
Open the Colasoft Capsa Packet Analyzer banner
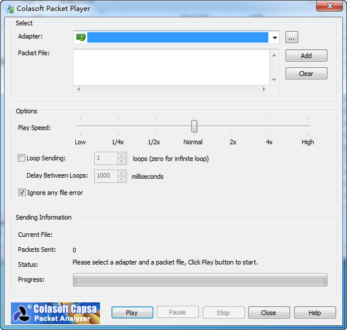(x=56, y=313)
